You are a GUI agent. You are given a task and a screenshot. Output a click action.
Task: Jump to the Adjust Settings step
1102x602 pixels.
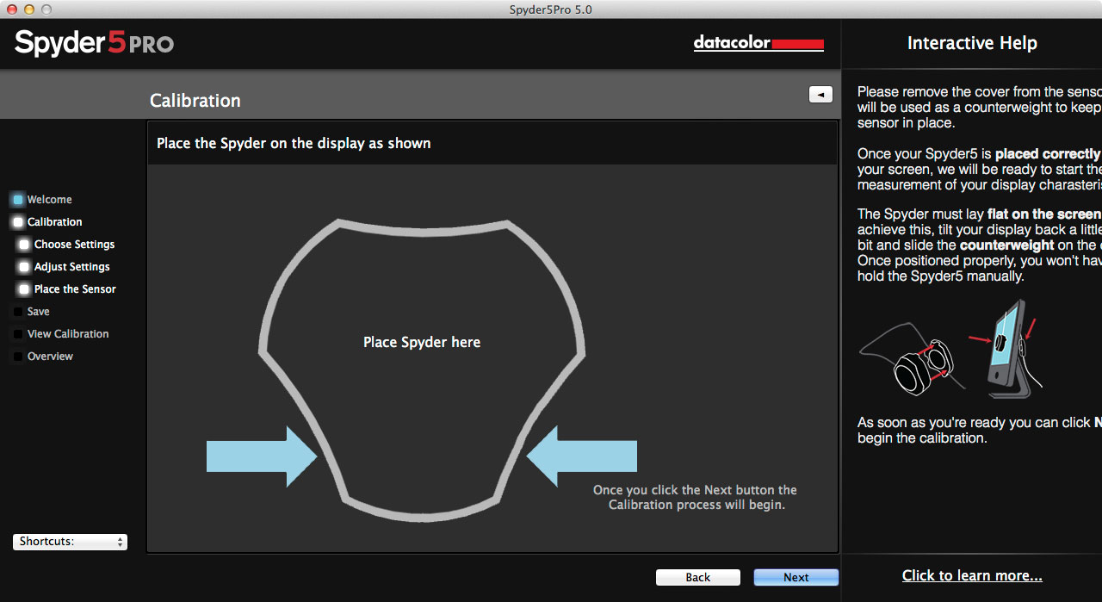click(72, 267)
